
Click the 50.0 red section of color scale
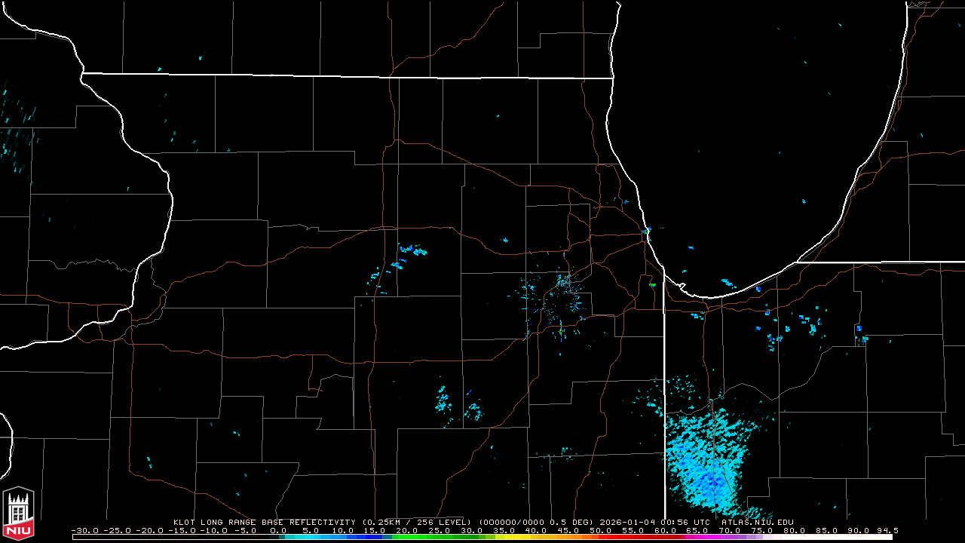tap(601, 537)
